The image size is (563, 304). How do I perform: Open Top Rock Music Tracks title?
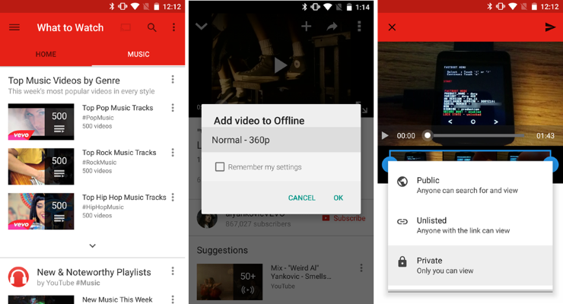[119, 153]
